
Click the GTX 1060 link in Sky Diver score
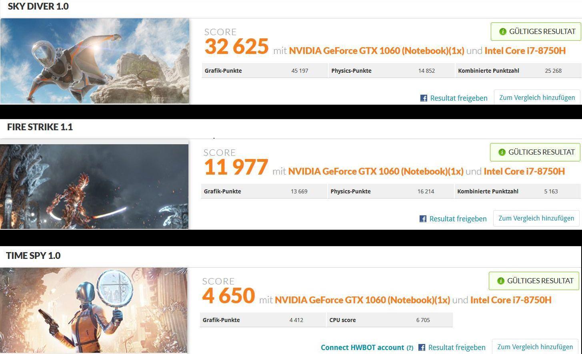pos(377,51)
